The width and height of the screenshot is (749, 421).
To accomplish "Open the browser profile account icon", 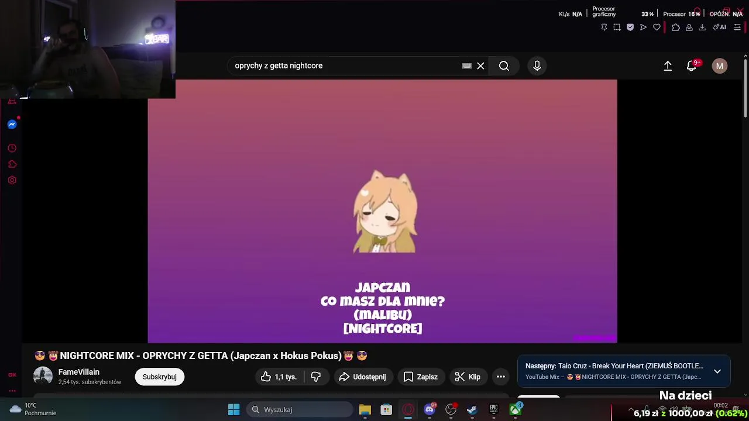I will click(689, 27).
